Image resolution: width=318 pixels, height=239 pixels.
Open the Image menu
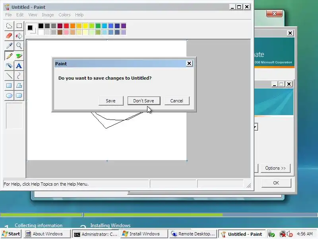[48, 15]
